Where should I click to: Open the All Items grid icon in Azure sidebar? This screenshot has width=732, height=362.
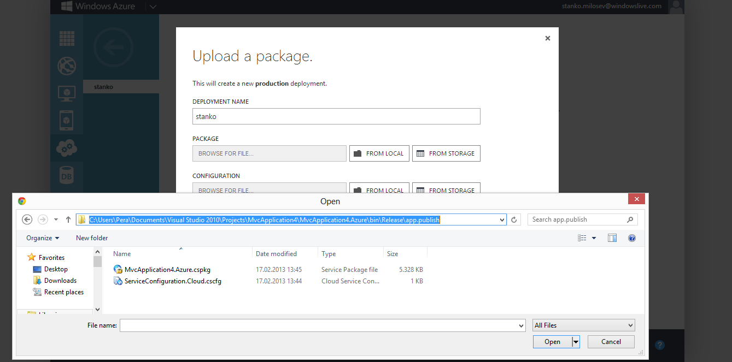(67, 38)
